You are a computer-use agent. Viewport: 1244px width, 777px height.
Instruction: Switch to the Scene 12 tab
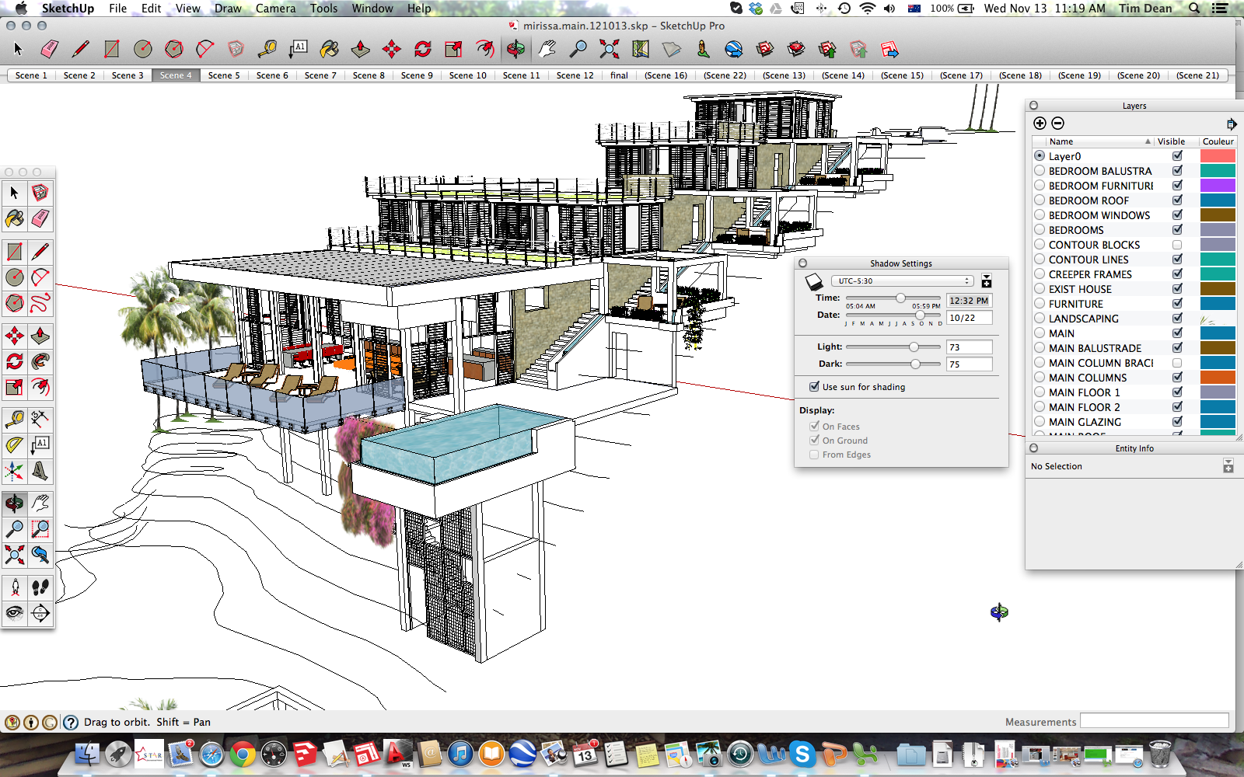[x=575, y=75]
